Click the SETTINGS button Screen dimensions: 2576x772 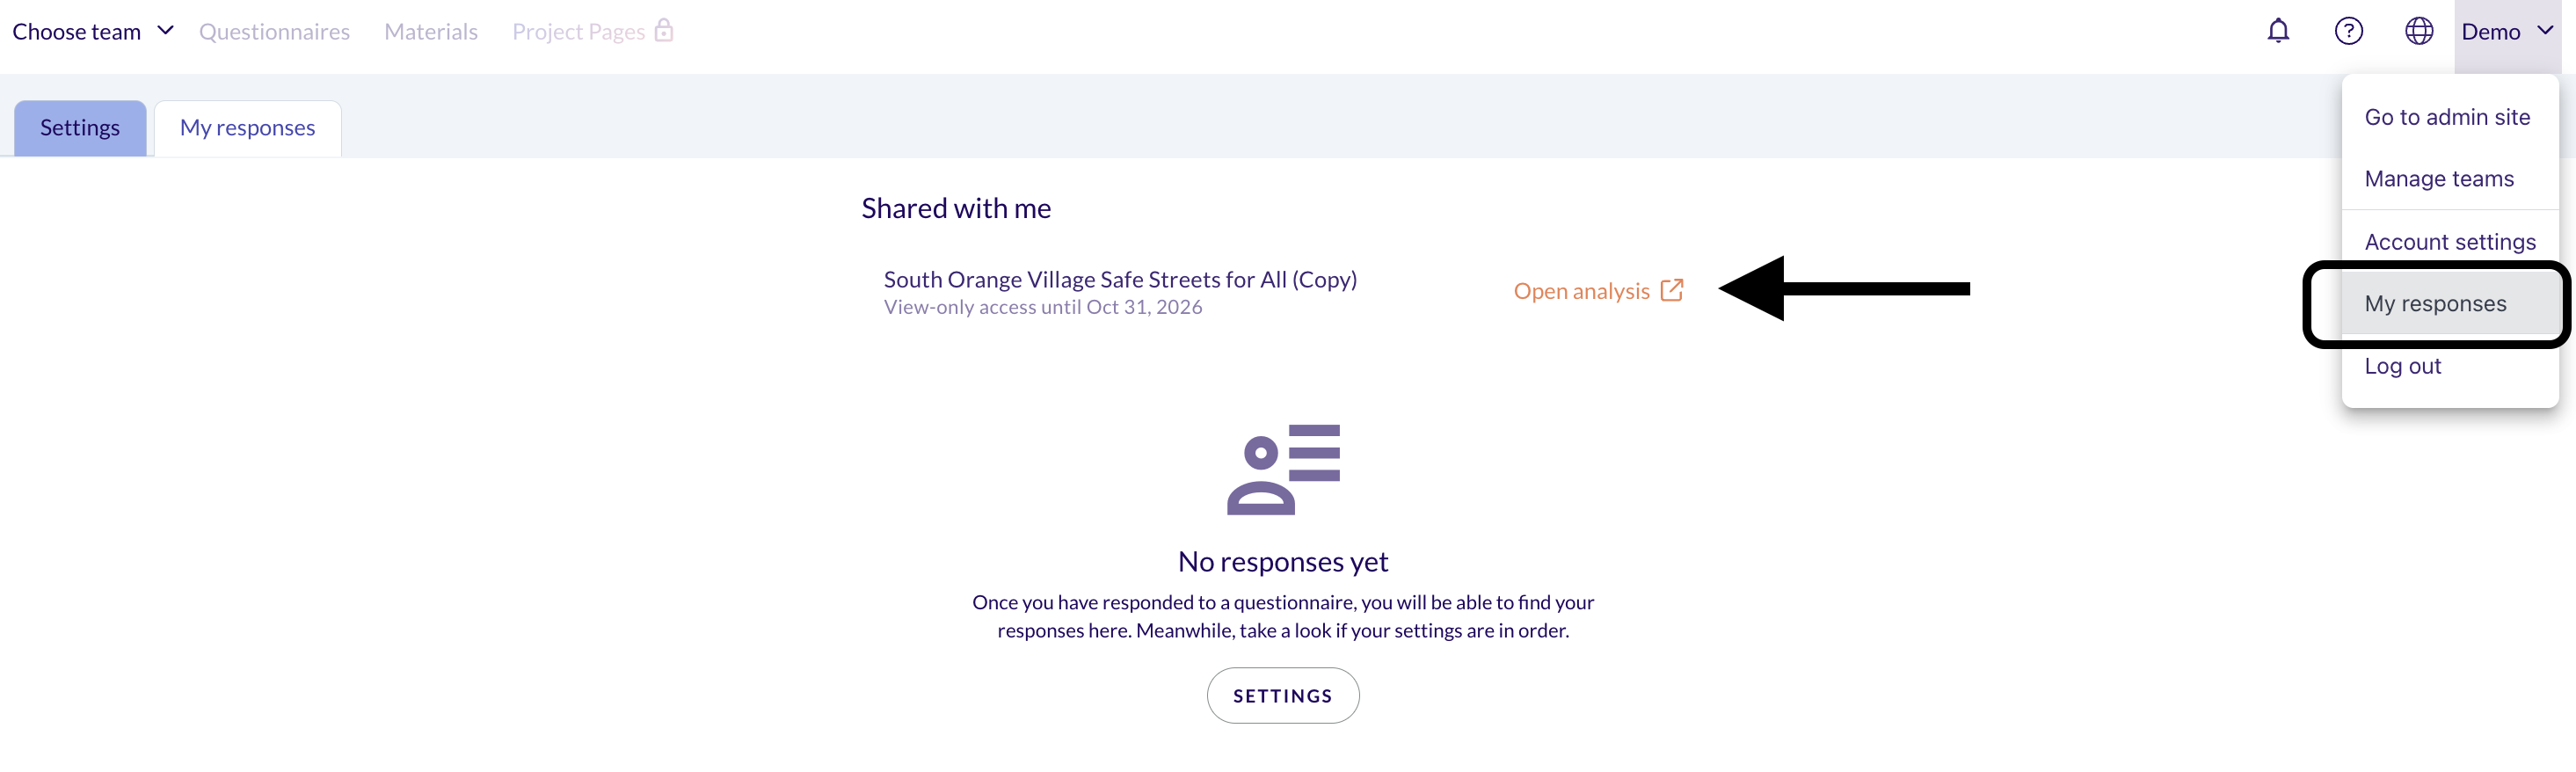(1283, 695)
